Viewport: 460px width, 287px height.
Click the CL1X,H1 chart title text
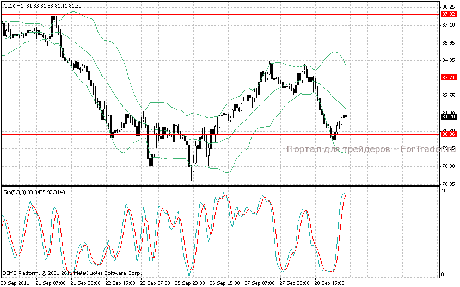(14, 5)
